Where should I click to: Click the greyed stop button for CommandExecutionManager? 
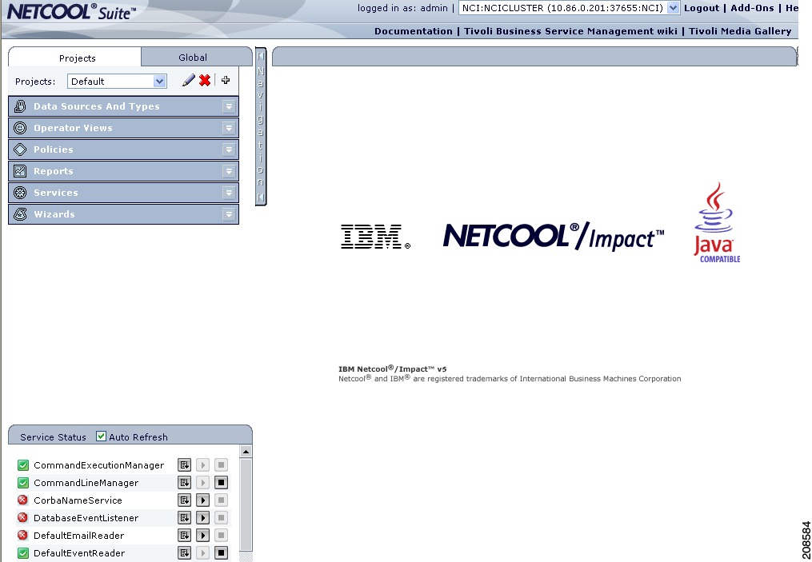click(x=221, y=465)
